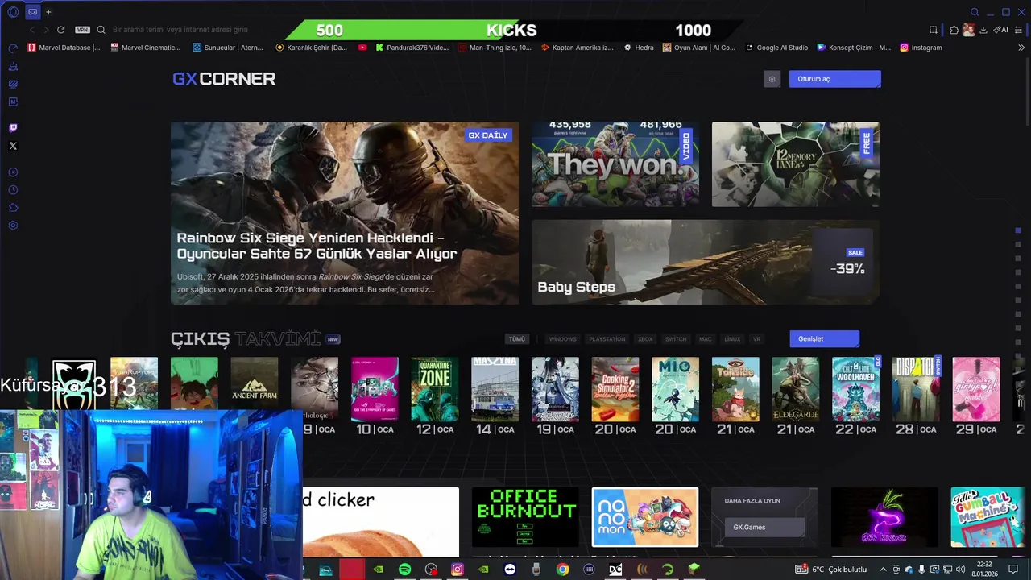Open X (Twitter) in the sidebar

click(13, 146)
